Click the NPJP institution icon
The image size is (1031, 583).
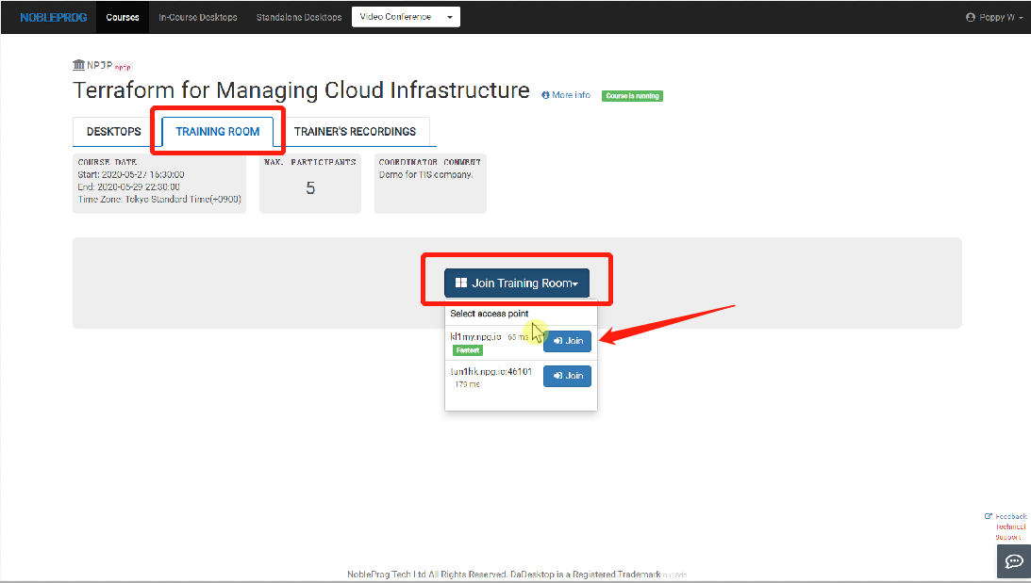pos(79,64)
